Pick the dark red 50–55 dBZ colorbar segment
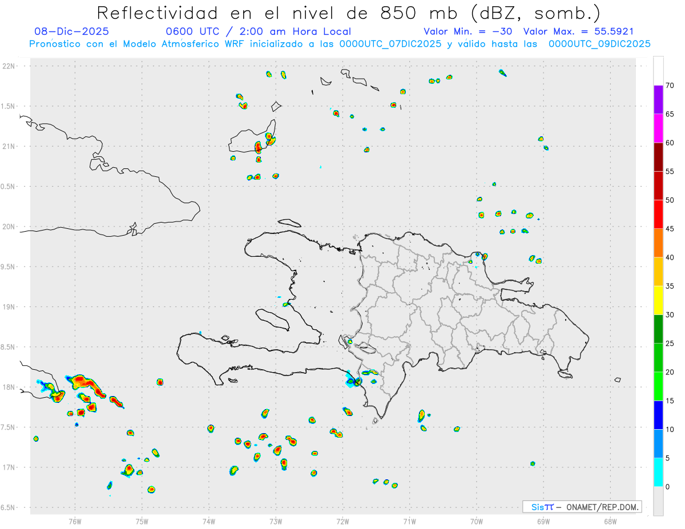 pos(658,186)
